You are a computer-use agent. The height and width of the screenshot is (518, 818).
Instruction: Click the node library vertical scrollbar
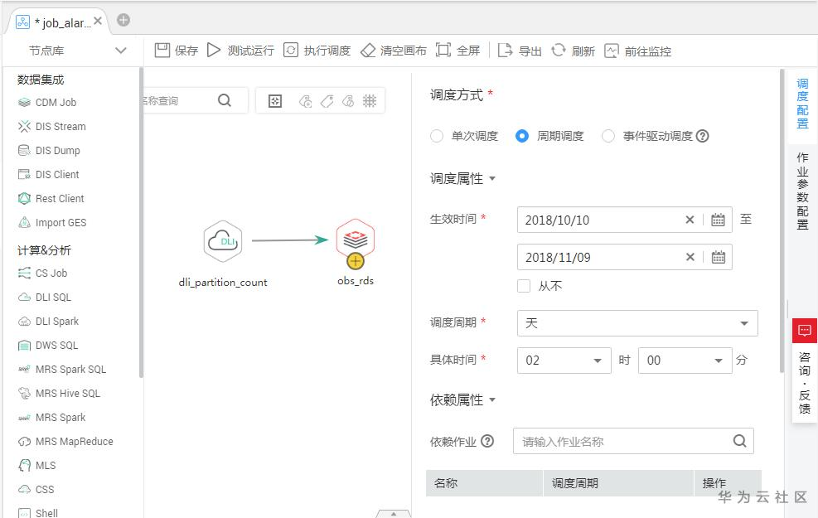pos(141,221)
